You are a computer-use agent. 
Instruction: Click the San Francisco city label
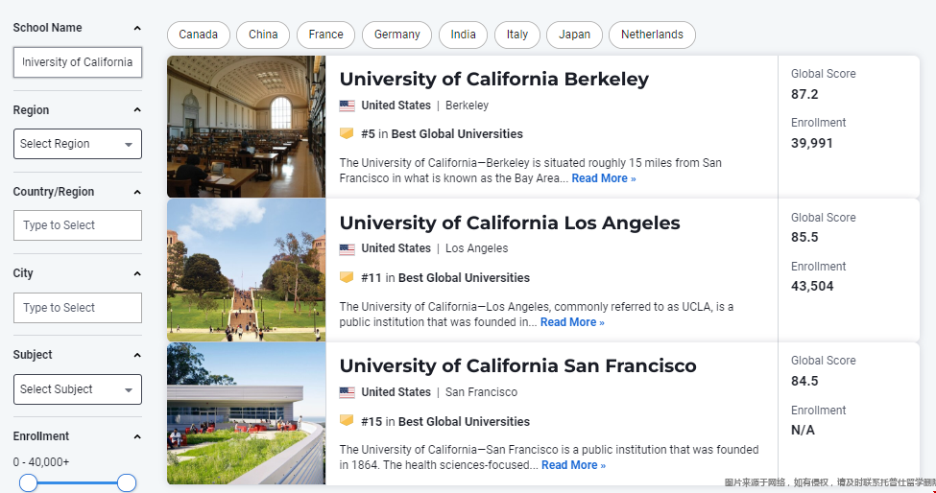click(x=481, y=392)
